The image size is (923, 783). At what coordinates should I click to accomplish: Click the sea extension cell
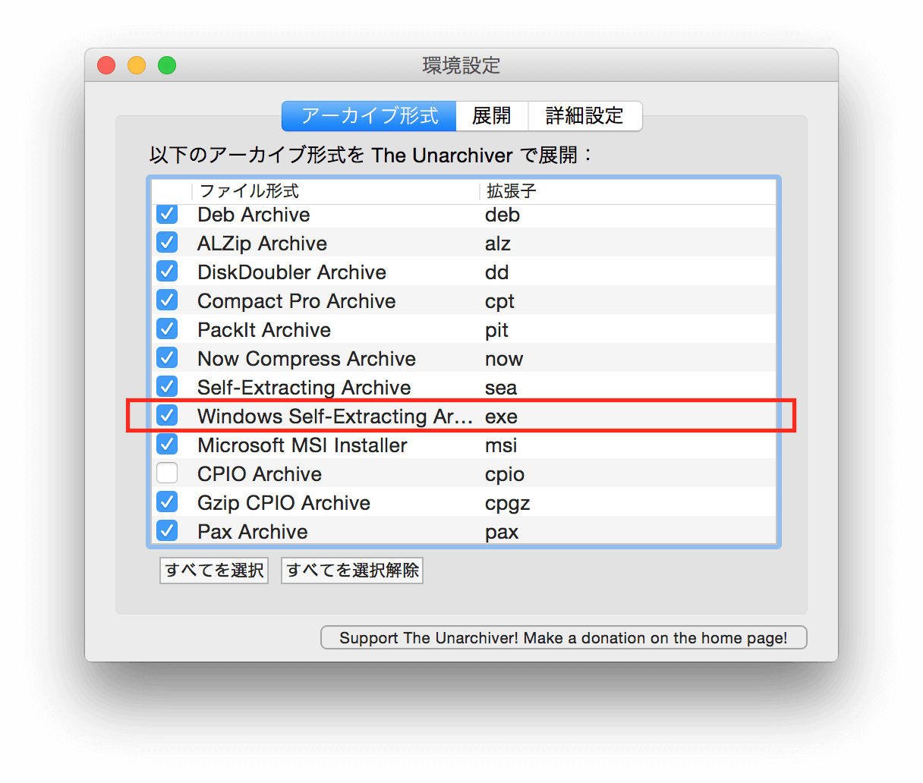[x=501, y=388]
